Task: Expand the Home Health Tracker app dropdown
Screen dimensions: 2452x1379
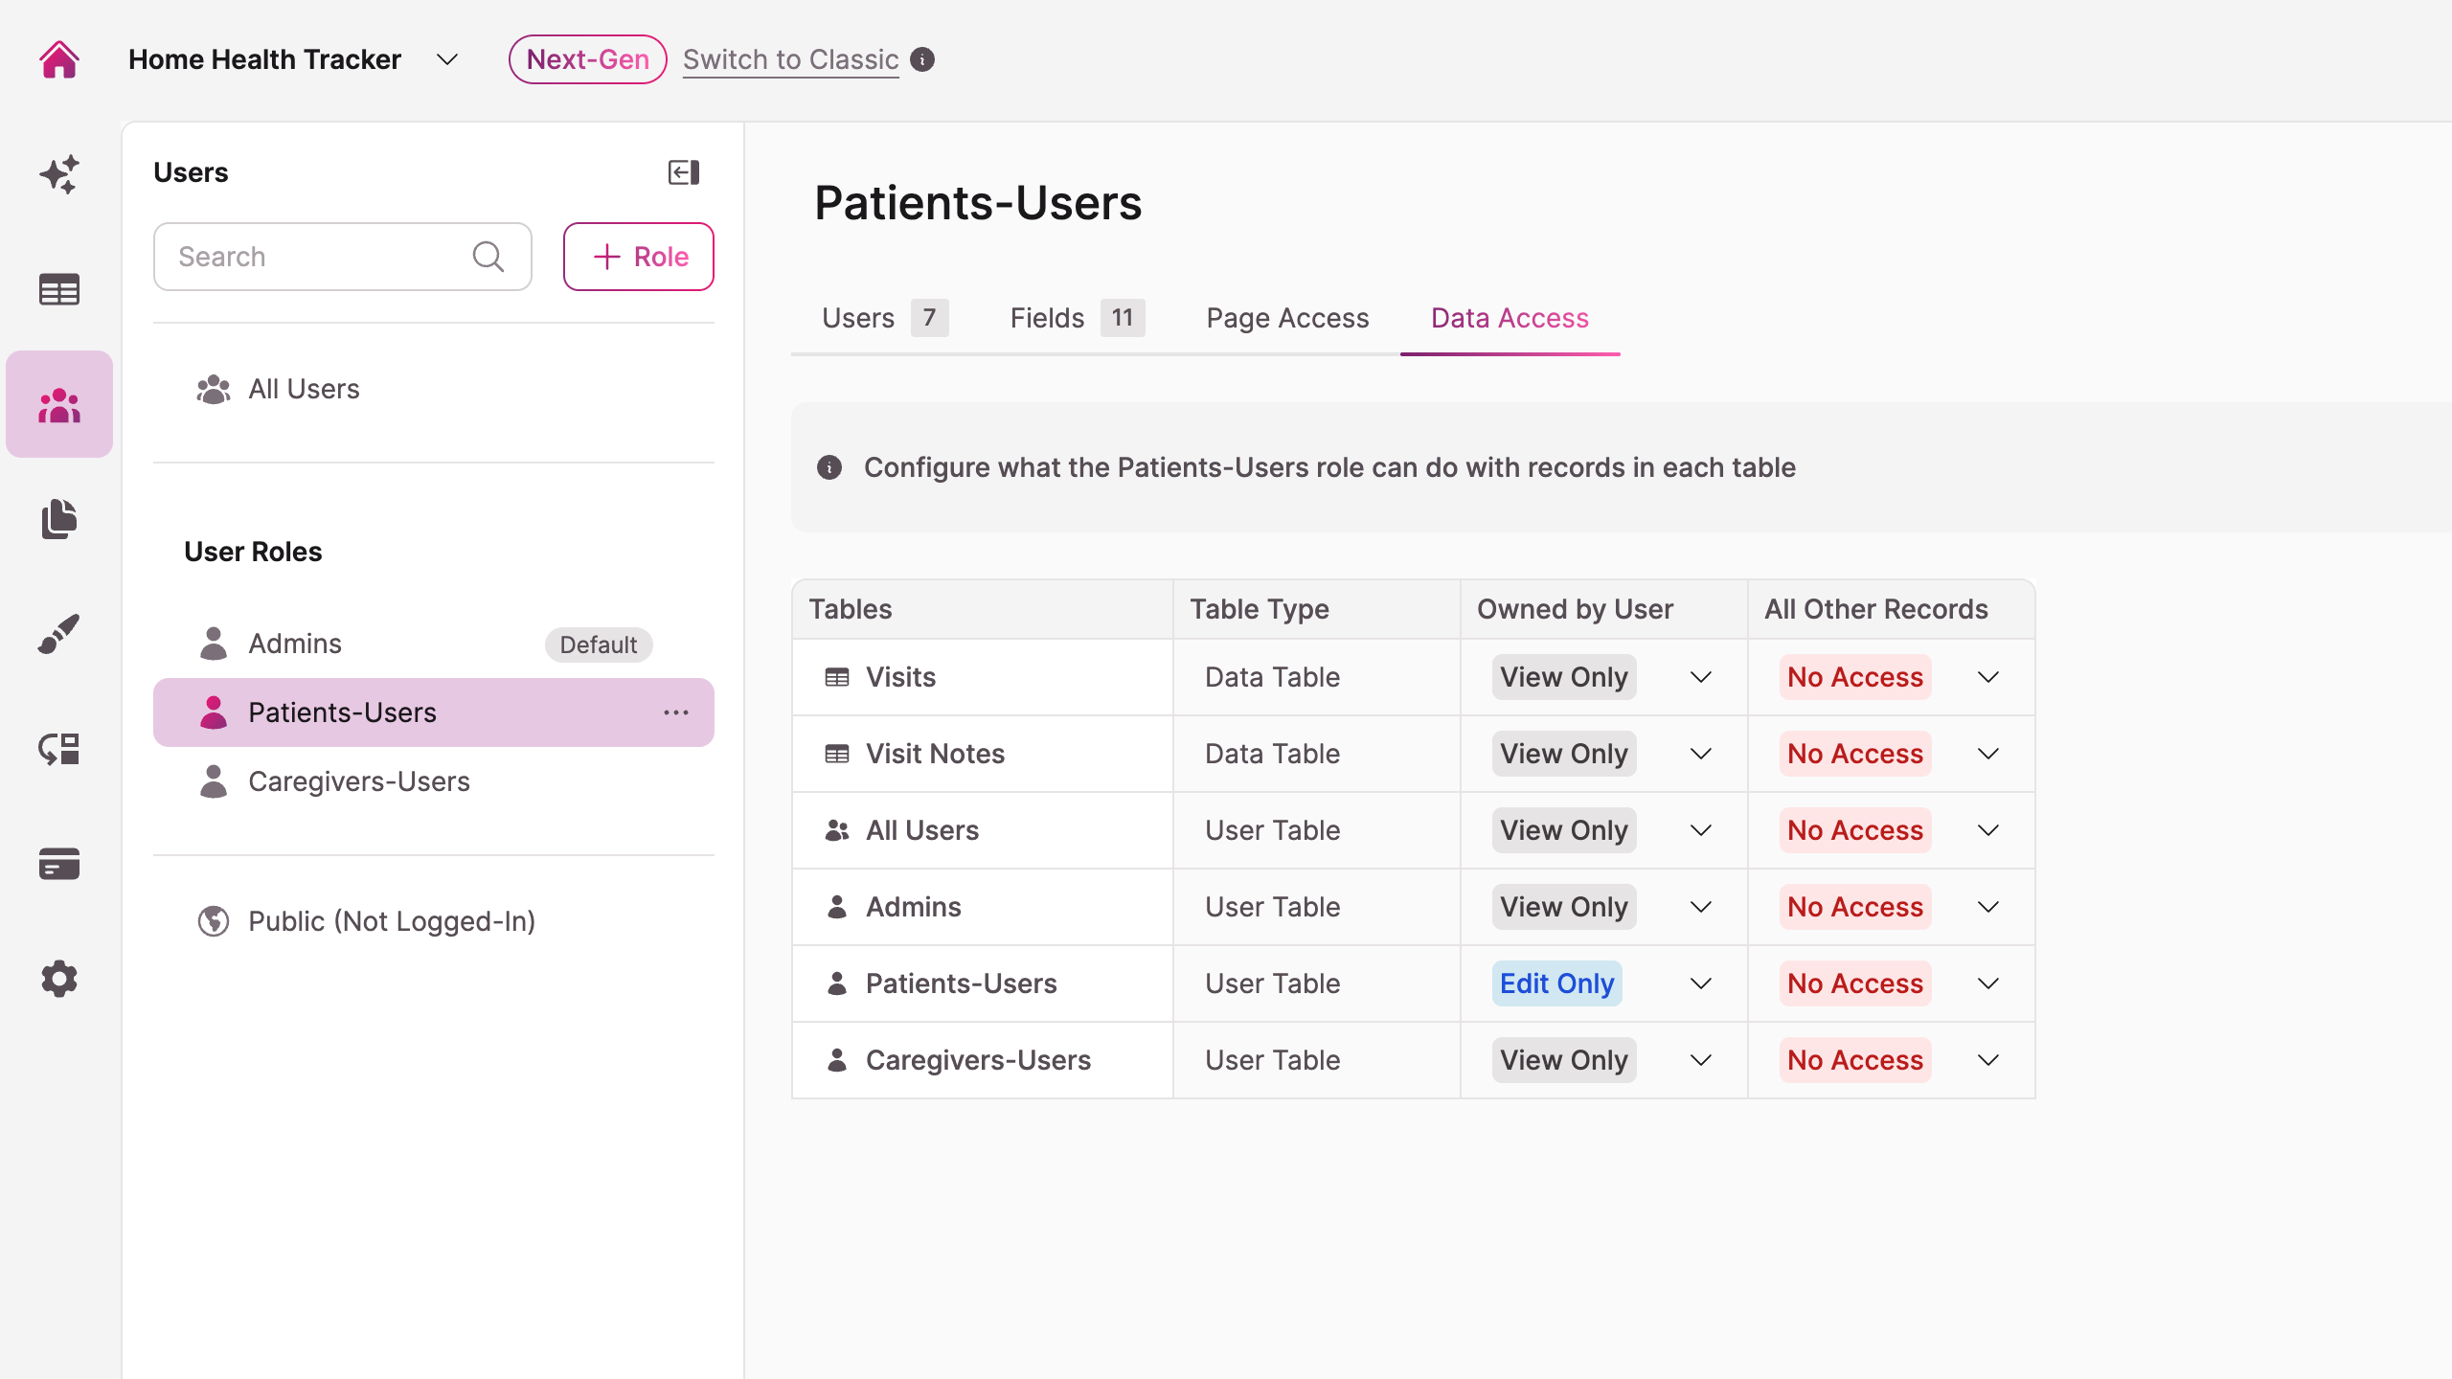Action: pyautogui.click(x=447, y=59)
